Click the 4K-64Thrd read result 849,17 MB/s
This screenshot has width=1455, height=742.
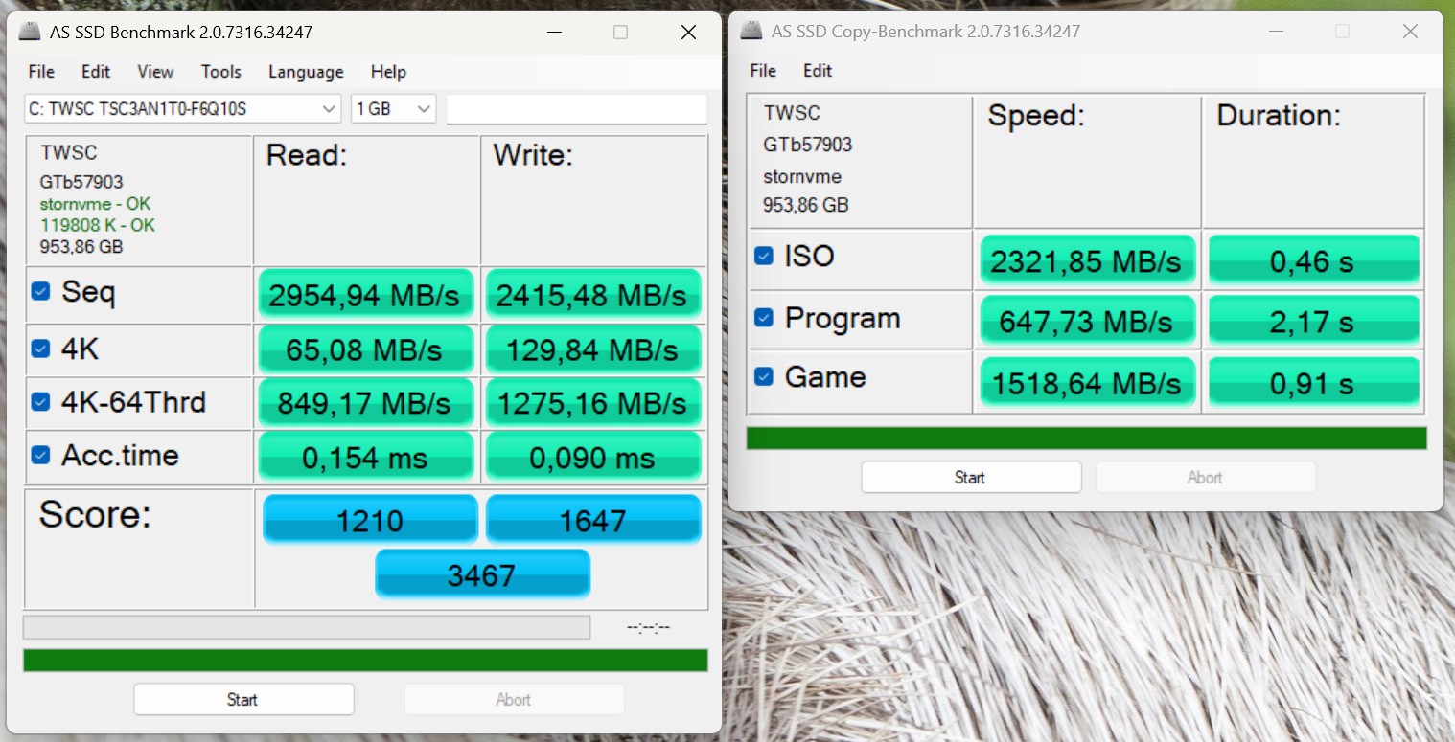(x=365, y=402)
